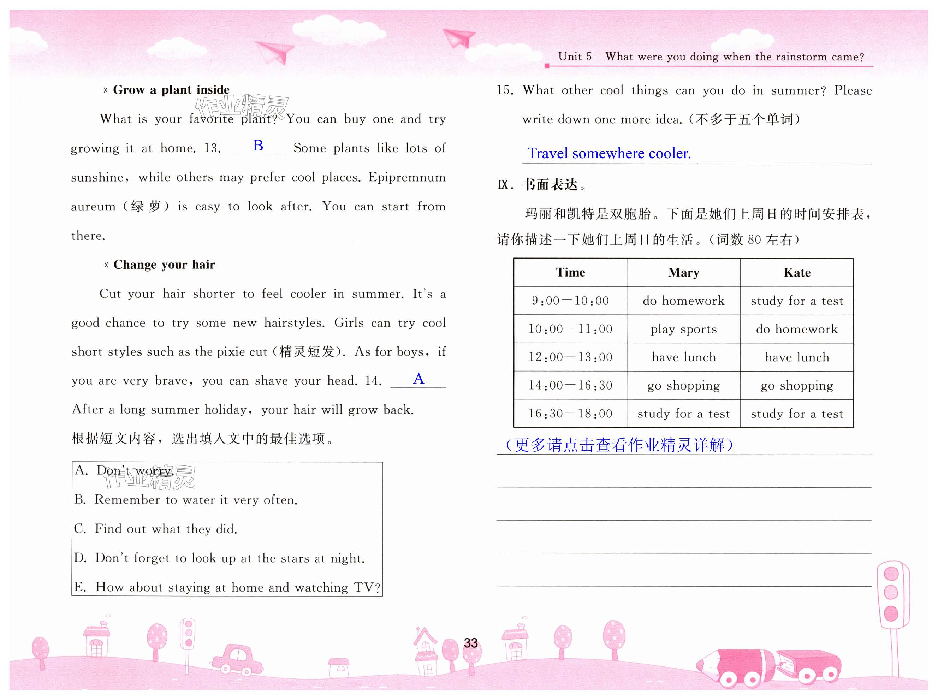
Task: Click the small traffic light near the pink car
Action: 188,634
